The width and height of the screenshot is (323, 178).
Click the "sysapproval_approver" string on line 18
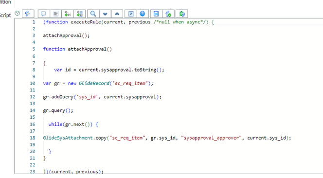211,138
